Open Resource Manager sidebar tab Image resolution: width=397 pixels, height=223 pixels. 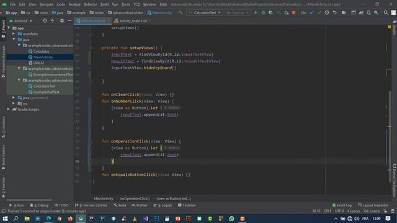click(x=3, y=61)
